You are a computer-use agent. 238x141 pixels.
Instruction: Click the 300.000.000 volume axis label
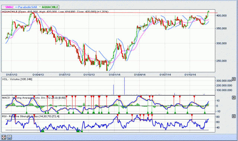224,81
